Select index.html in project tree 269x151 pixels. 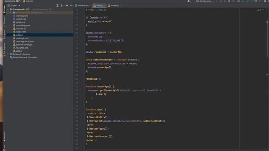point(21,32)
